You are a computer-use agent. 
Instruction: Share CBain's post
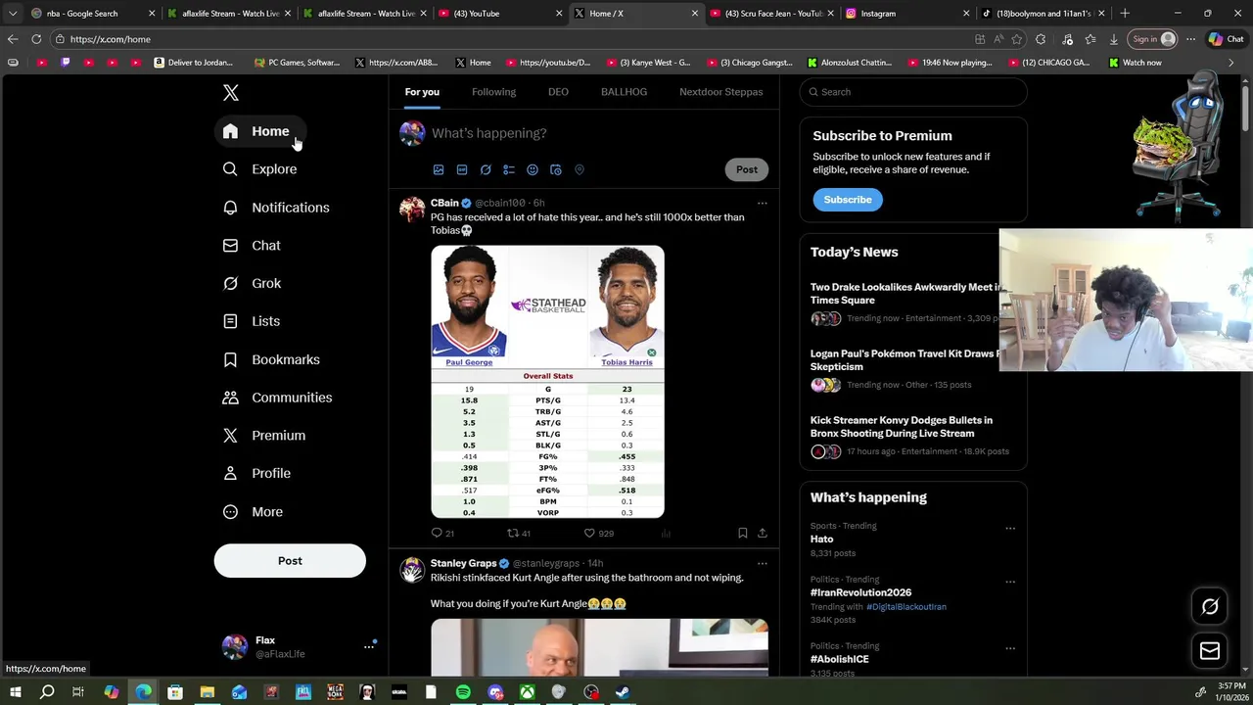(763, 534)
